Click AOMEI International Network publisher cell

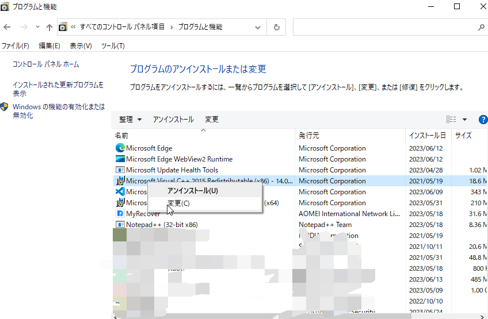tap(349, 213)
